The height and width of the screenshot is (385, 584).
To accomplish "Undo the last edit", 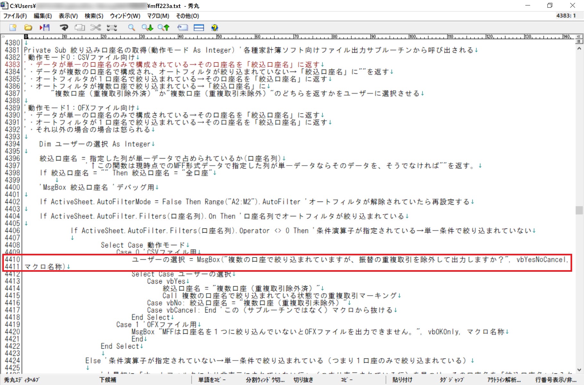I will pos(64,28).
